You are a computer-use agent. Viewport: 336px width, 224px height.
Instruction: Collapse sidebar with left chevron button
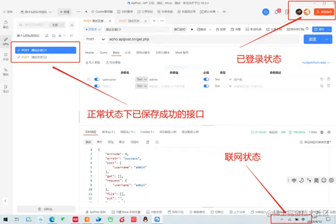(5, 201)
